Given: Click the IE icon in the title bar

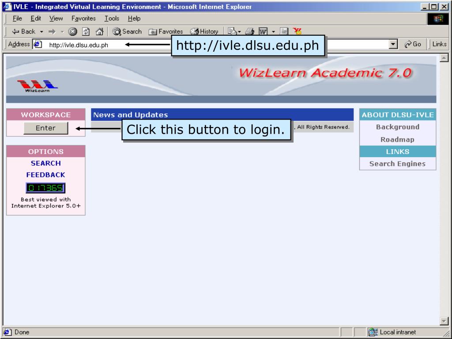Looking at the screenshot, I should click(7, 7).
